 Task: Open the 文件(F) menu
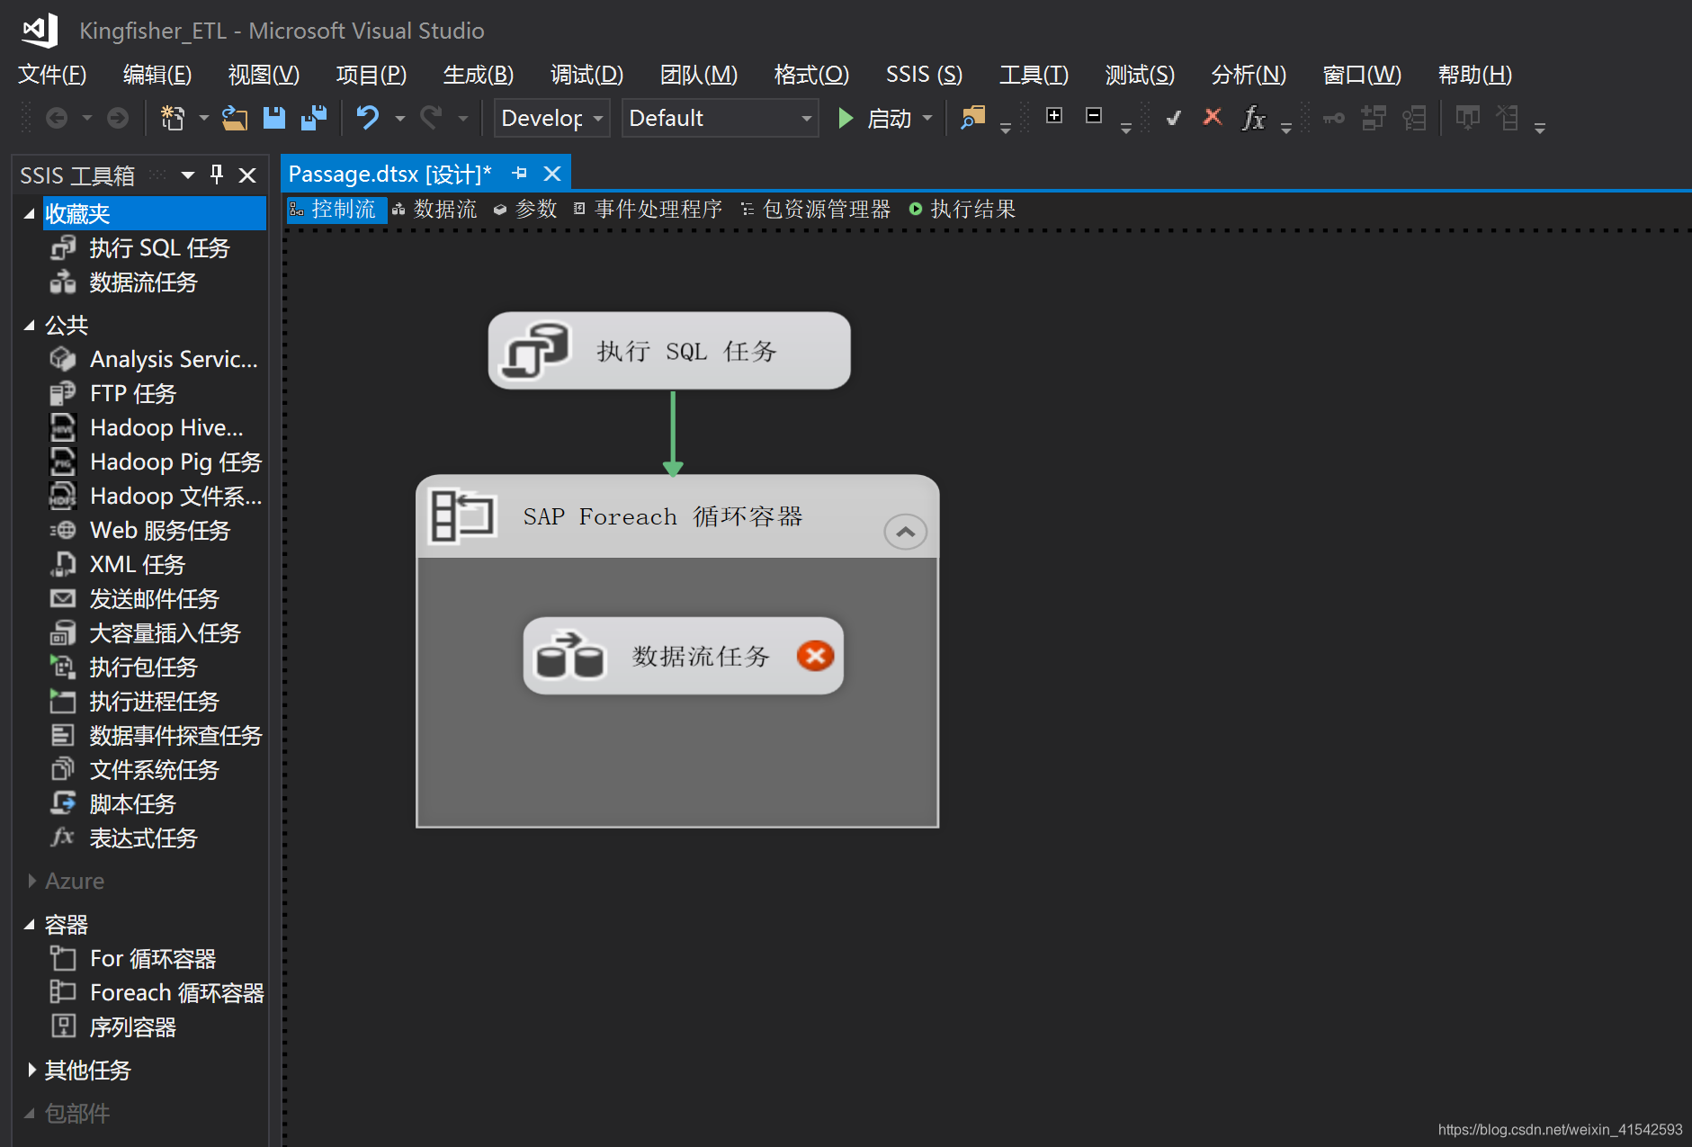pyautogui.click(x=52, y=75)
